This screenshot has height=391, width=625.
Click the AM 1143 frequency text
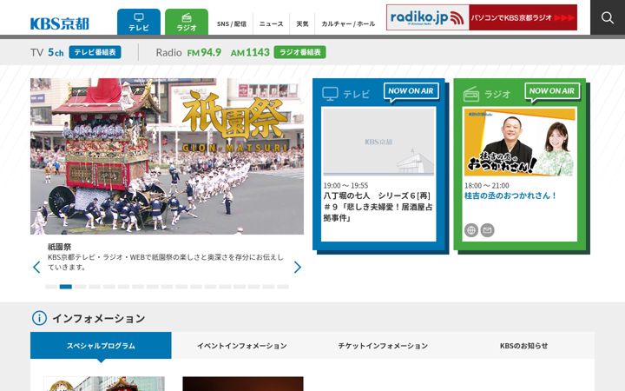pos(250,52)
